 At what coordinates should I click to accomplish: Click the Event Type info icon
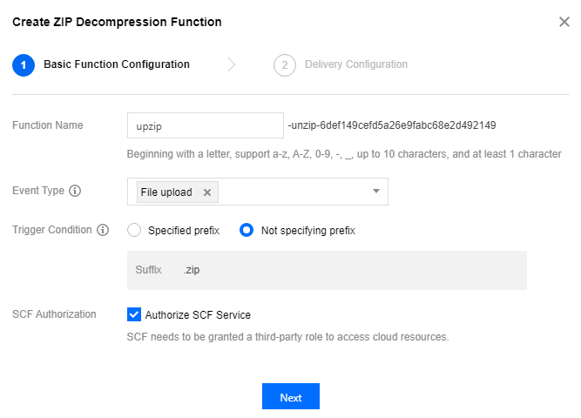pos(75,192)
